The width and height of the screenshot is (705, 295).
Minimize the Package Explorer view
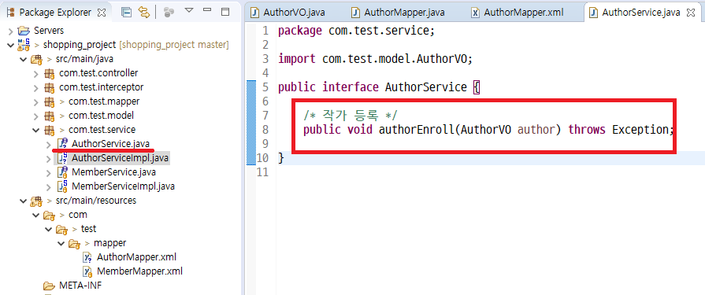[207, 10]
